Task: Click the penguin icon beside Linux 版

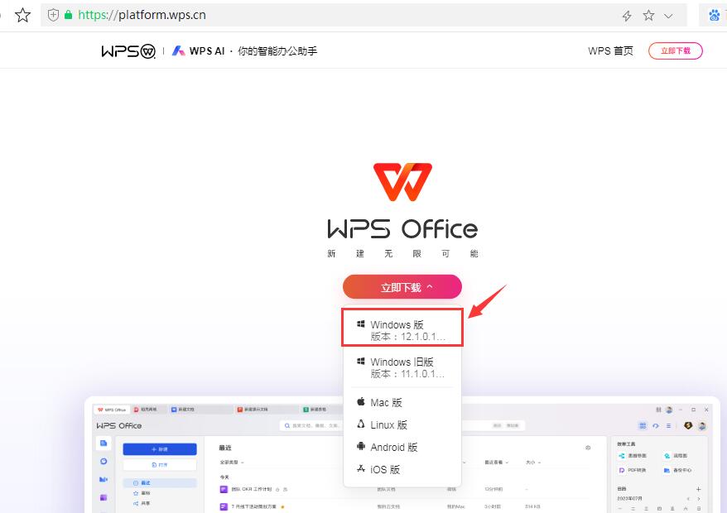Action: pos(361,424)
